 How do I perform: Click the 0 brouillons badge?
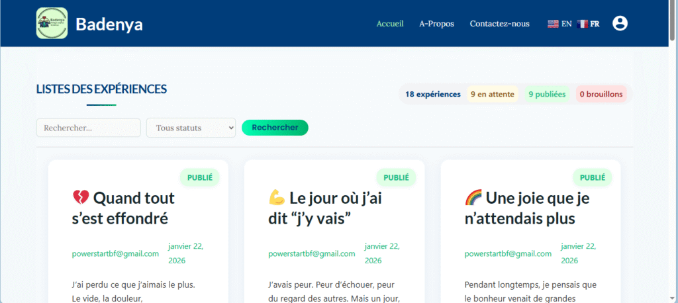(x=601, y=95)
